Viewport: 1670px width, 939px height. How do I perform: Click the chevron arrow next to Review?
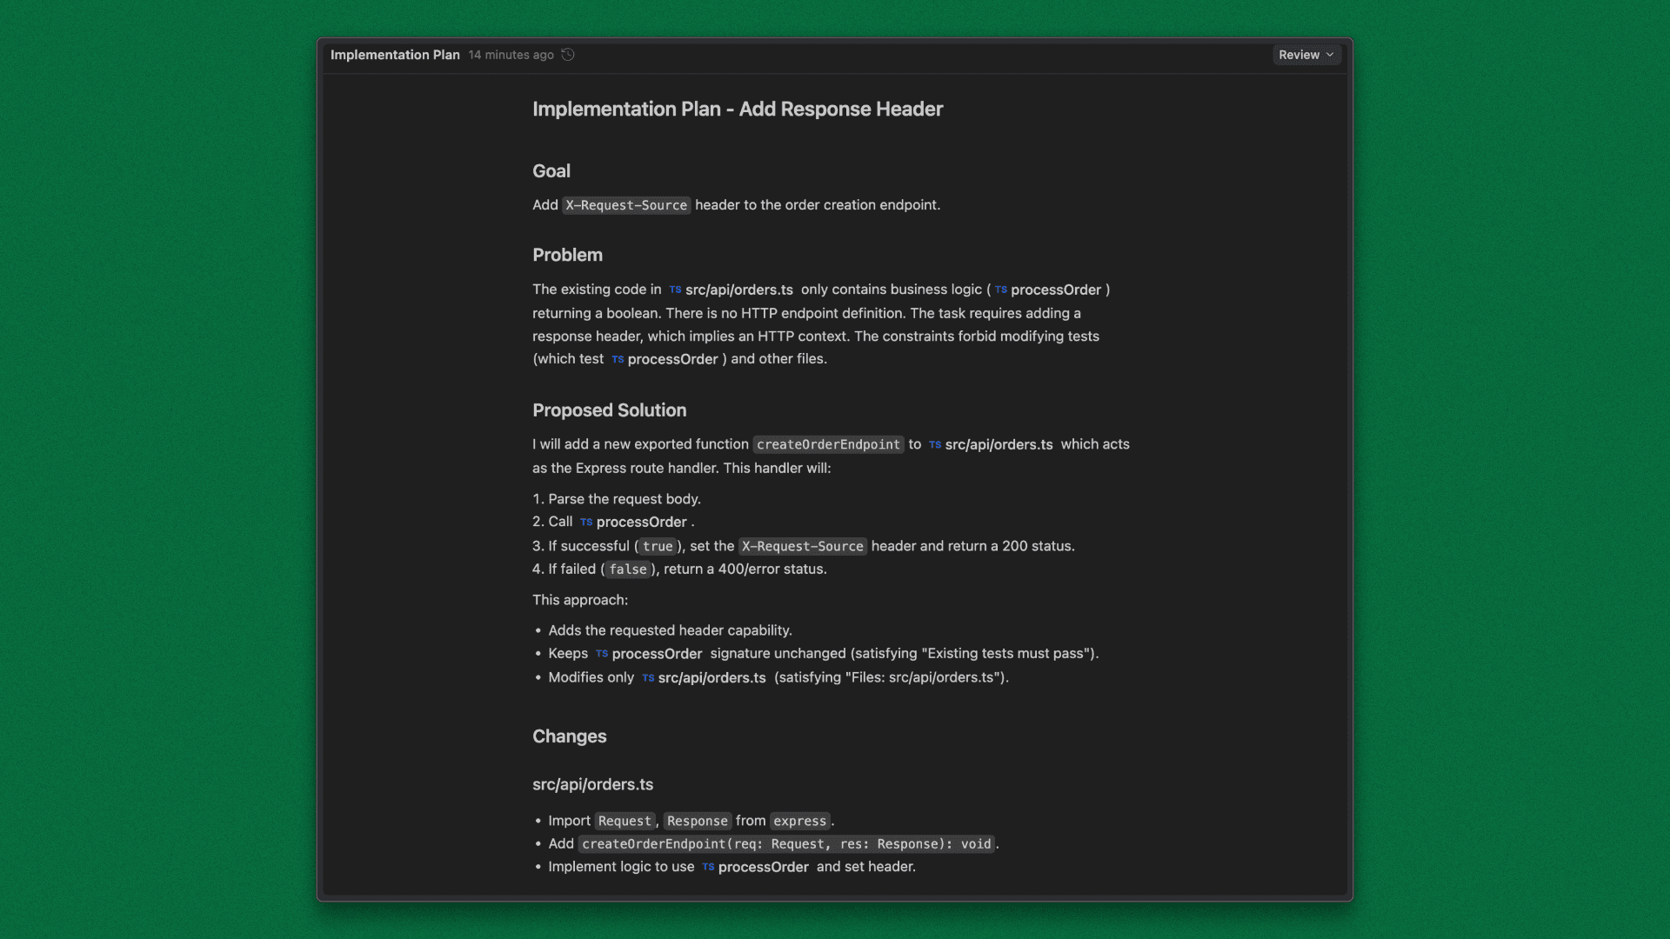coord(1330,55)
